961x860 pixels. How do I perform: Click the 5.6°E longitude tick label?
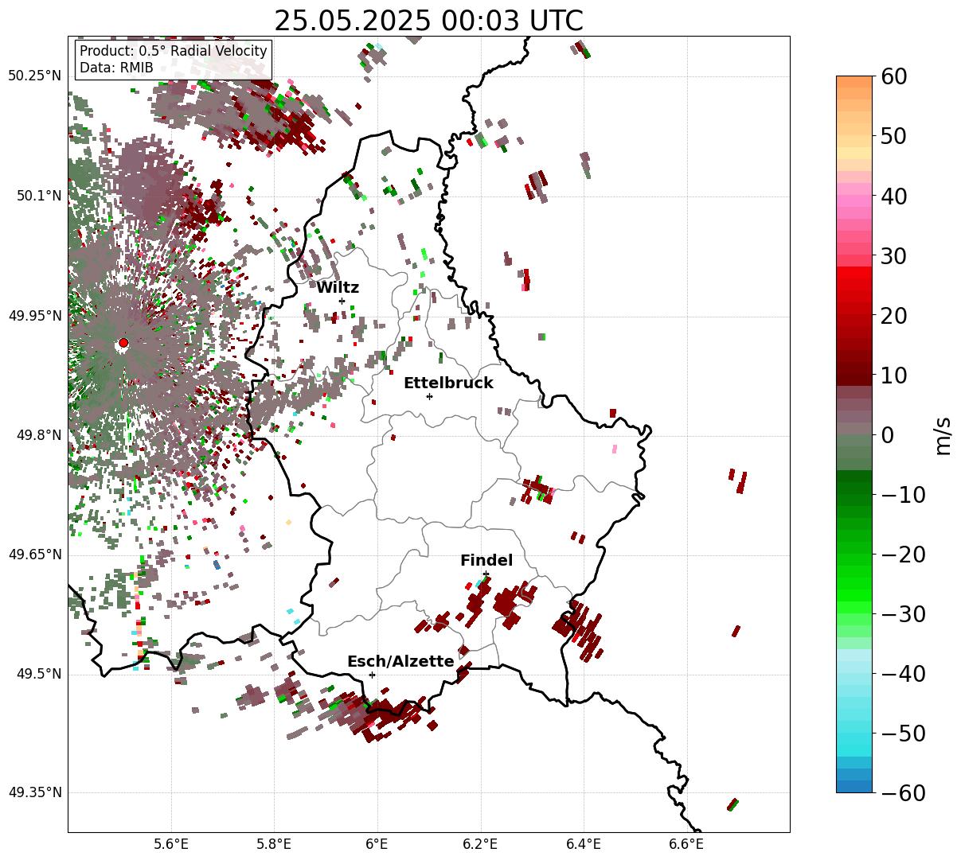171,843
